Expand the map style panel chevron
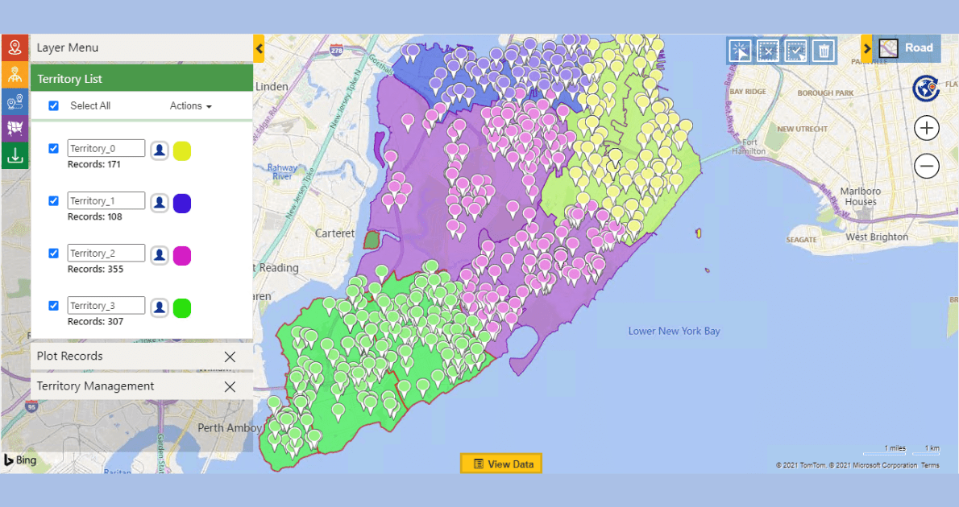The height and width of the screenshot is (507, 959). click(x=866, y=48)
